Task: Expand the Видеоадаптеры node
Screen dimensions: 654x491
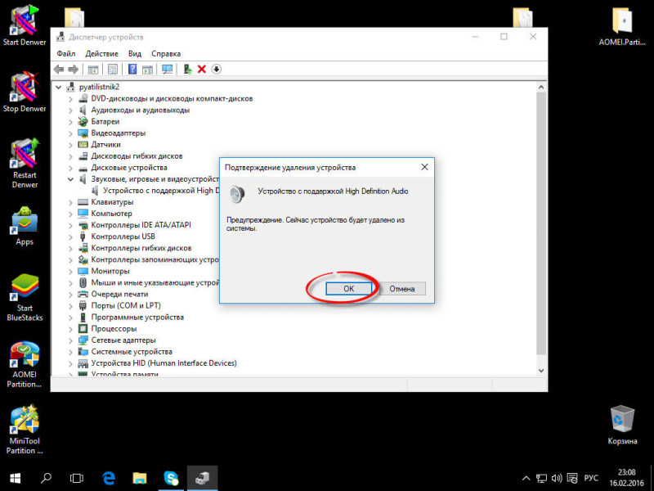Action: click(x=70, y=133)
